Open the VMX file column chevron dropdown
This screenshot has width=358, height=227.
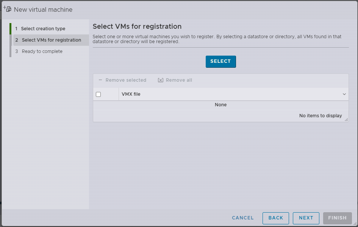pos(344,94)
